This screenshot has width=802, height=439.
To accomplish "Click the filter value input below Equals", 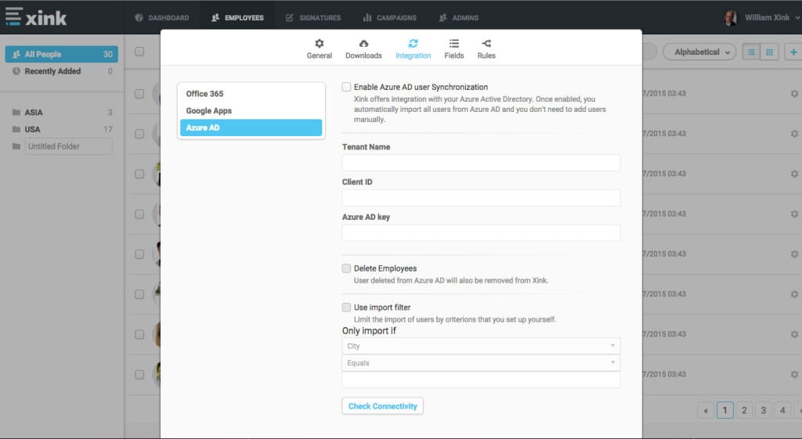I will [x=481, y=380].
